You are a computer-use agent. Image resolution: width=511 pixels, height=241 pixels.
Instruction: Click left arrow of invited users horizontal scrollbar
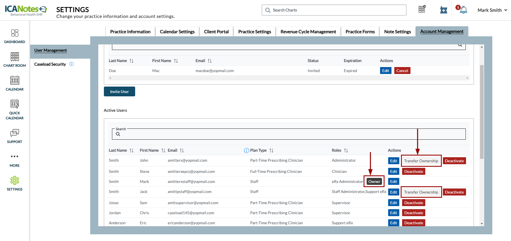[x=110, y=78]
